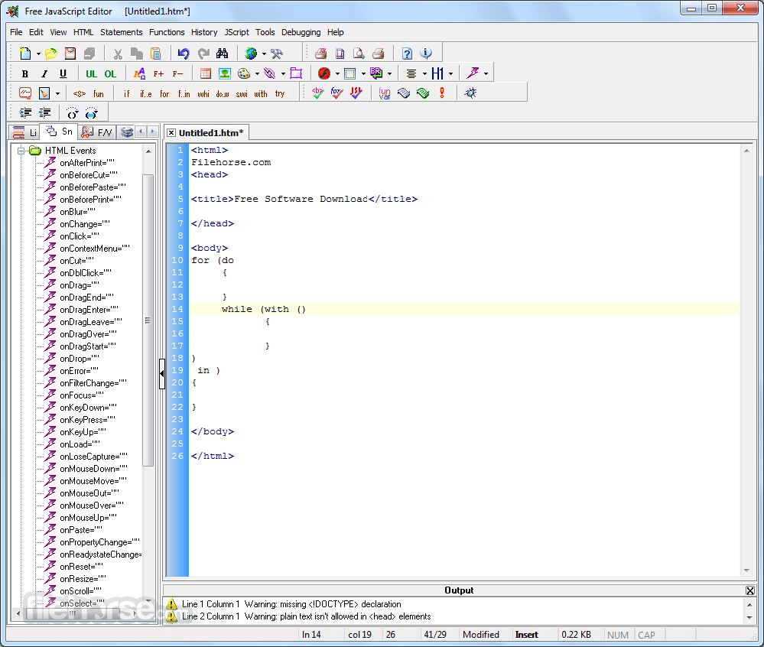Open the lightning event dropdown arrow
The height and width of the screenshot is (647, 764).
(486, 74)
